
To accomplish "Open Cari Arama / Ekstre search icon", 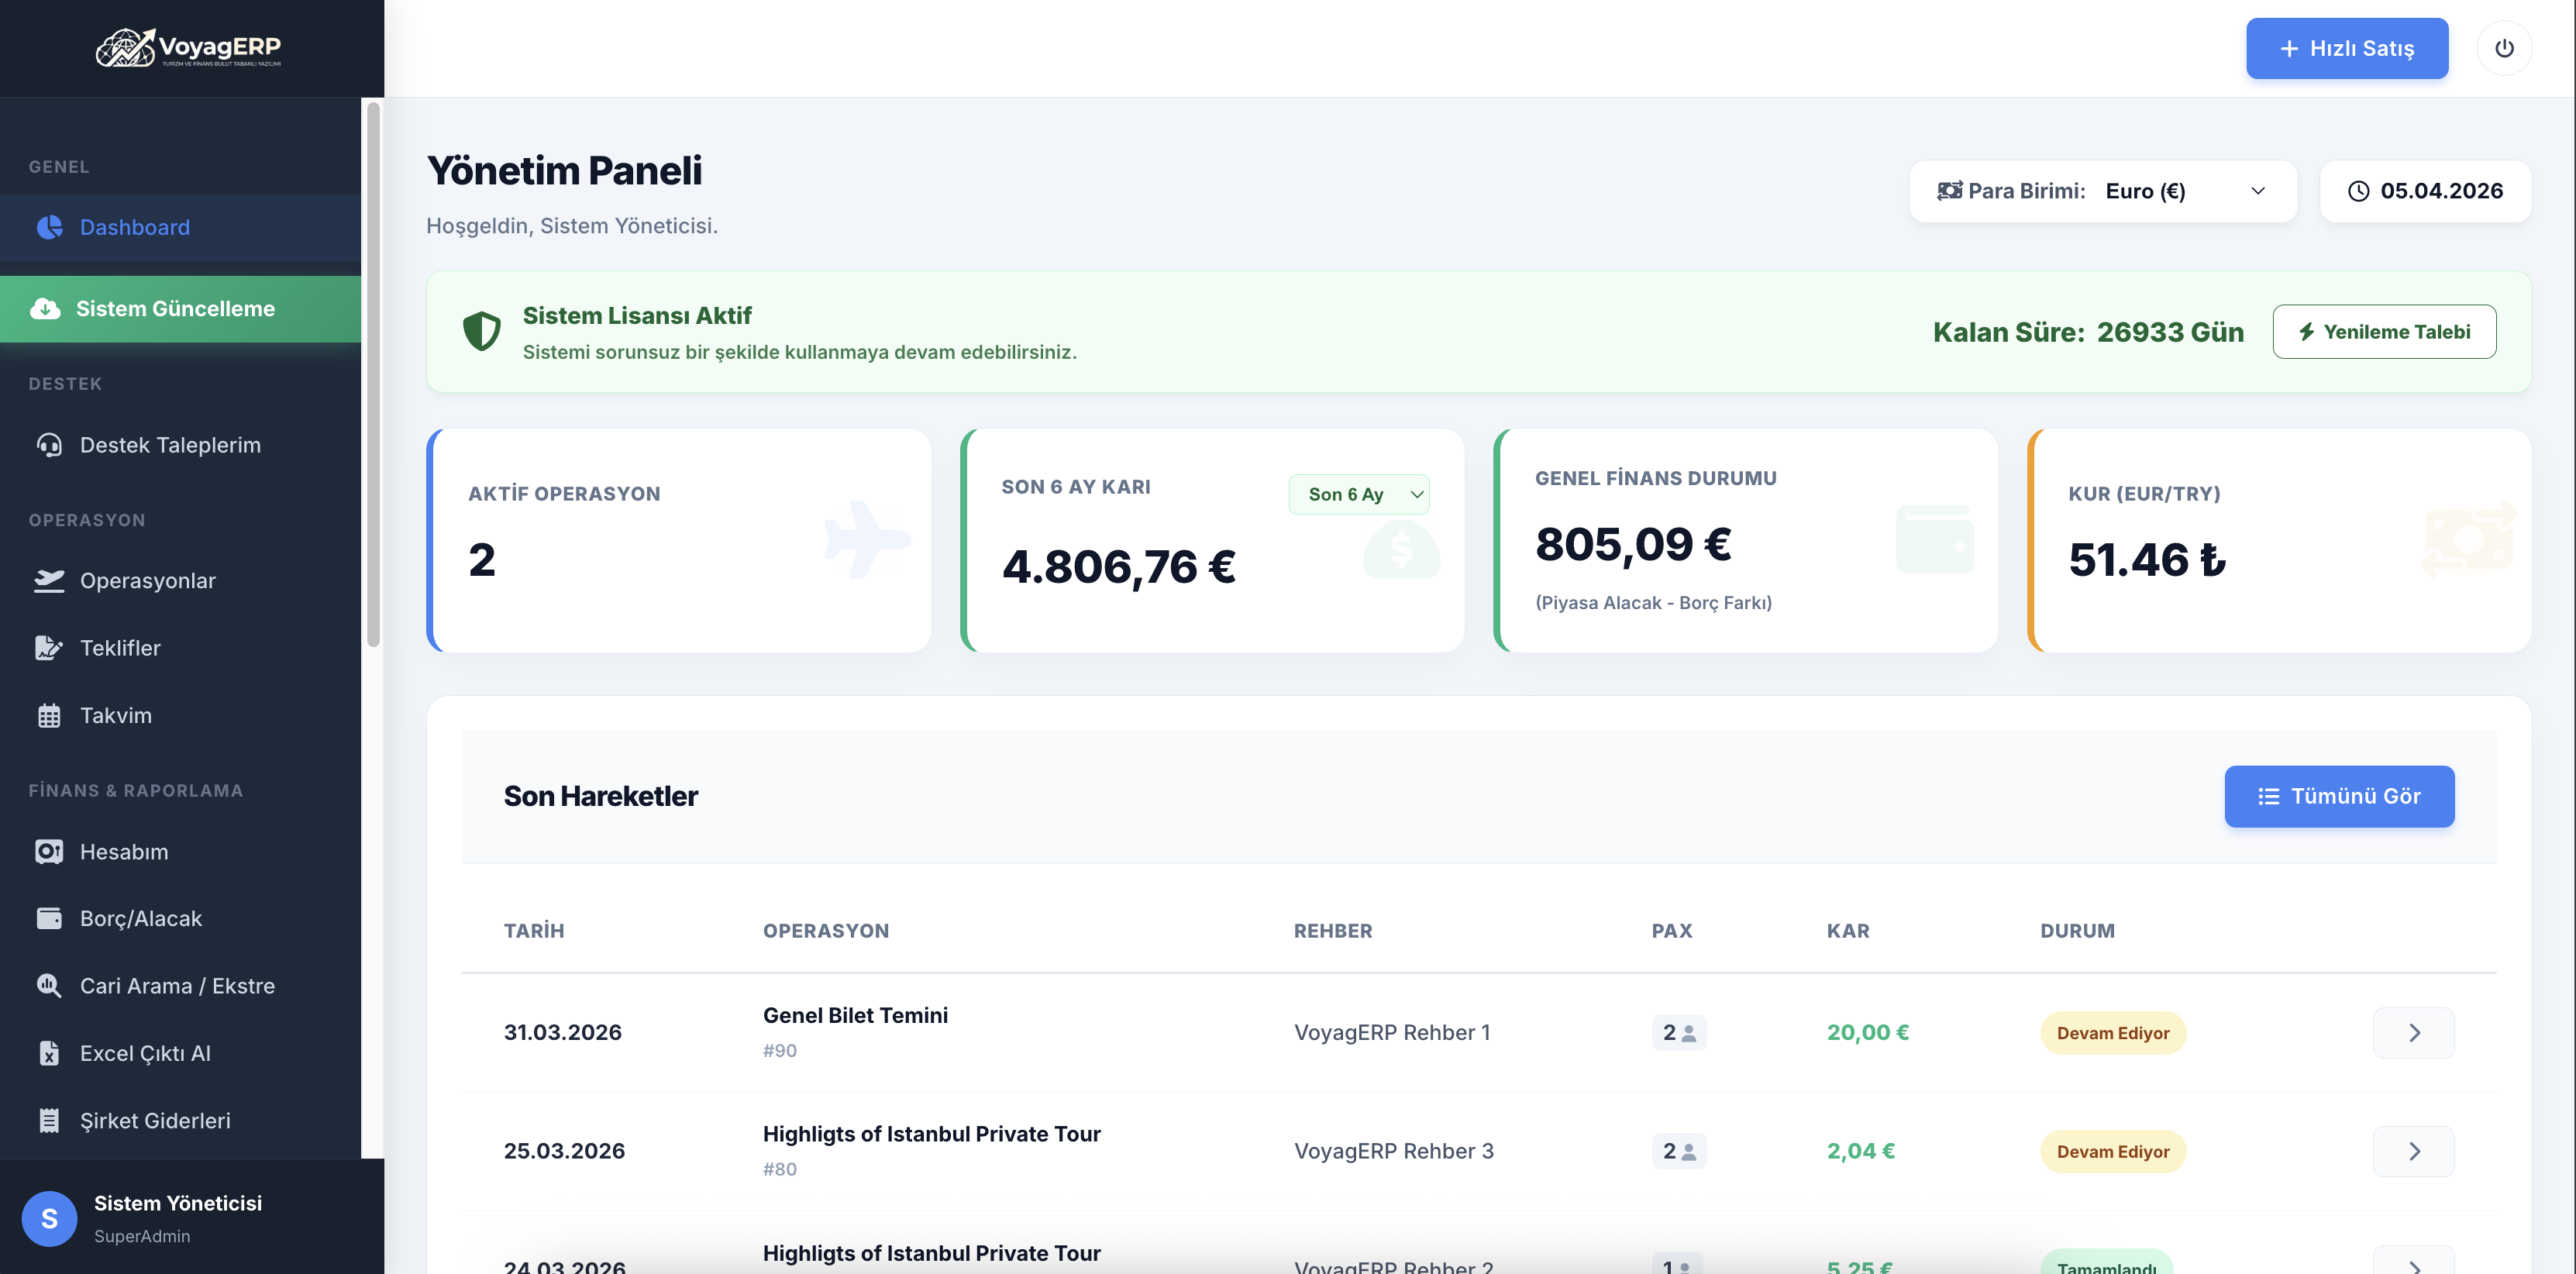I will [x=49, y=985].
